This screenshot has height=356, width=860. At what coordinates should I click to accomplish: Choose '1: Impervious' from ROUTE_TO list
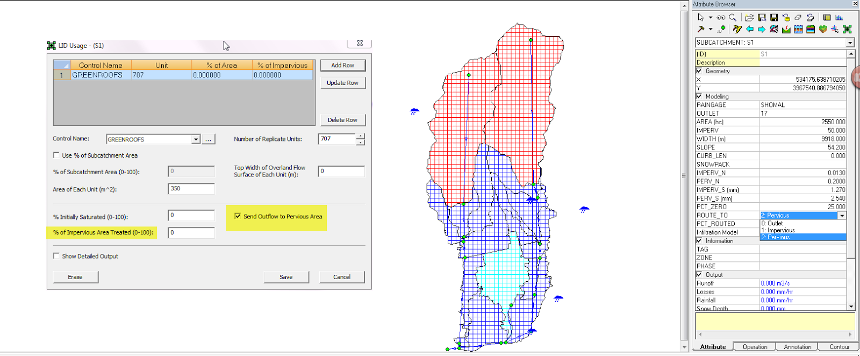[x=803, y=230]
